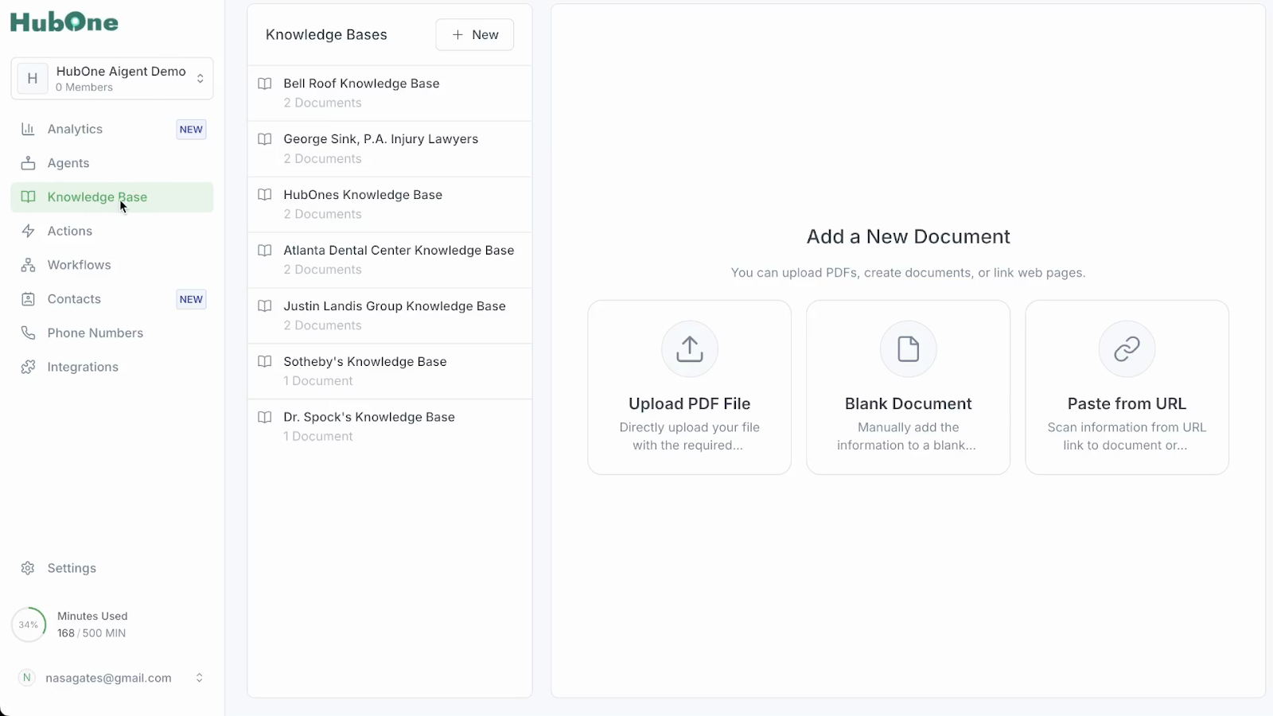
Task: Click the Agents robot icon
Action: (28, 163)
